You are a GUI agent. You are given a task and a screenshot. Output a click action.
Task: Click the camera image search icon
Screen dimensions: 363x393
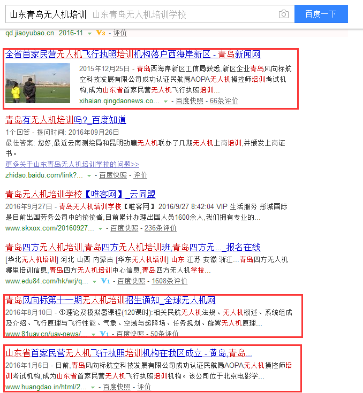[284, 14]
